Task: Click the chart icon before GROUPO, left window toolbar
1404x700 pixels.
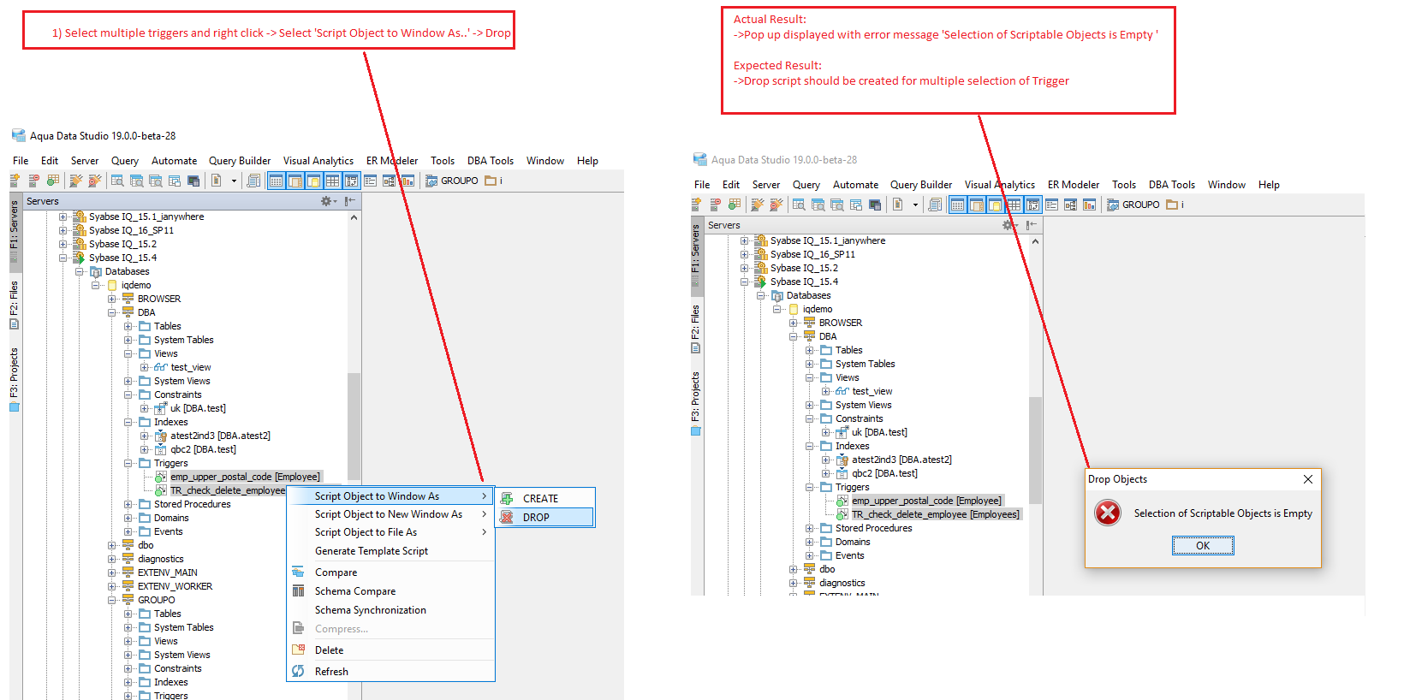Action: (x=408, y=181)
